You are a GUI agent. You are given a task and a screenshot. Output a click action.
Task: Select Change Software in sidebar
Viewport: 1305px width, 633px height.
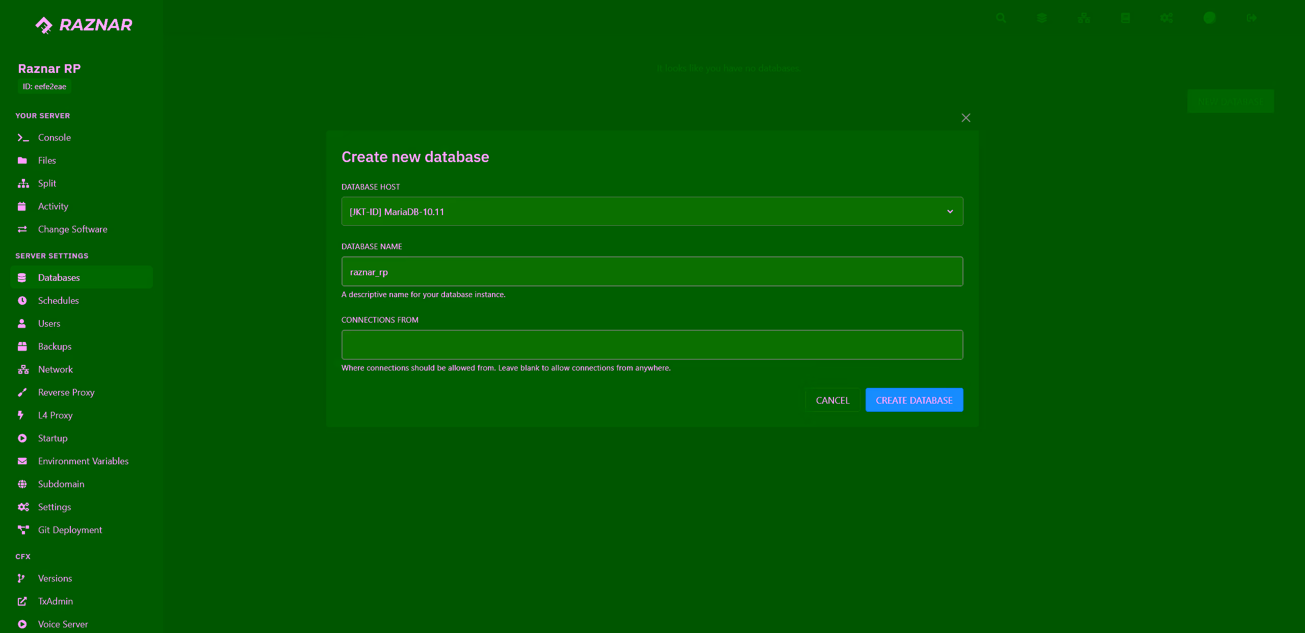82,229
